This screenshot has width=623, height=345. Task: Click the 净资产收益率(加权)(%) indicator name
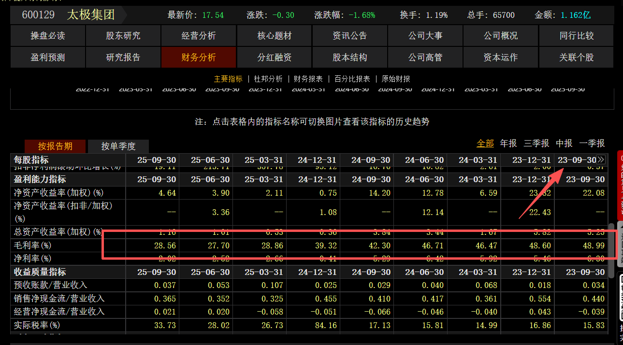coord(59,193)
